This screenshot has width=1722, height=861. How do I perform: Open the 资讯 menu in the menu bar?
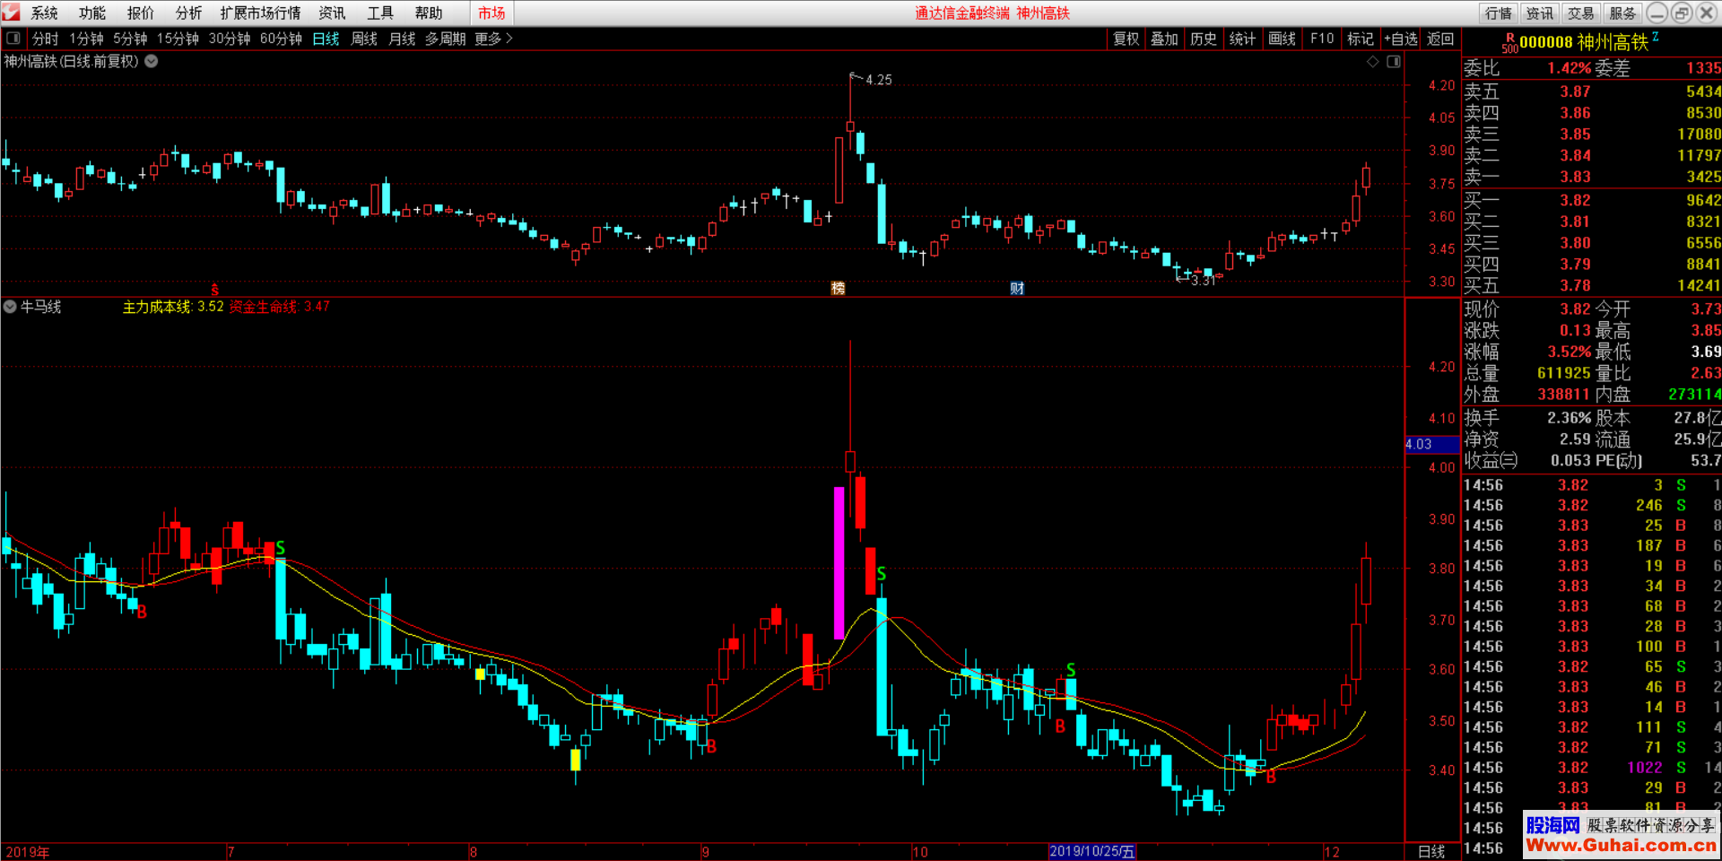pos(332,13)
